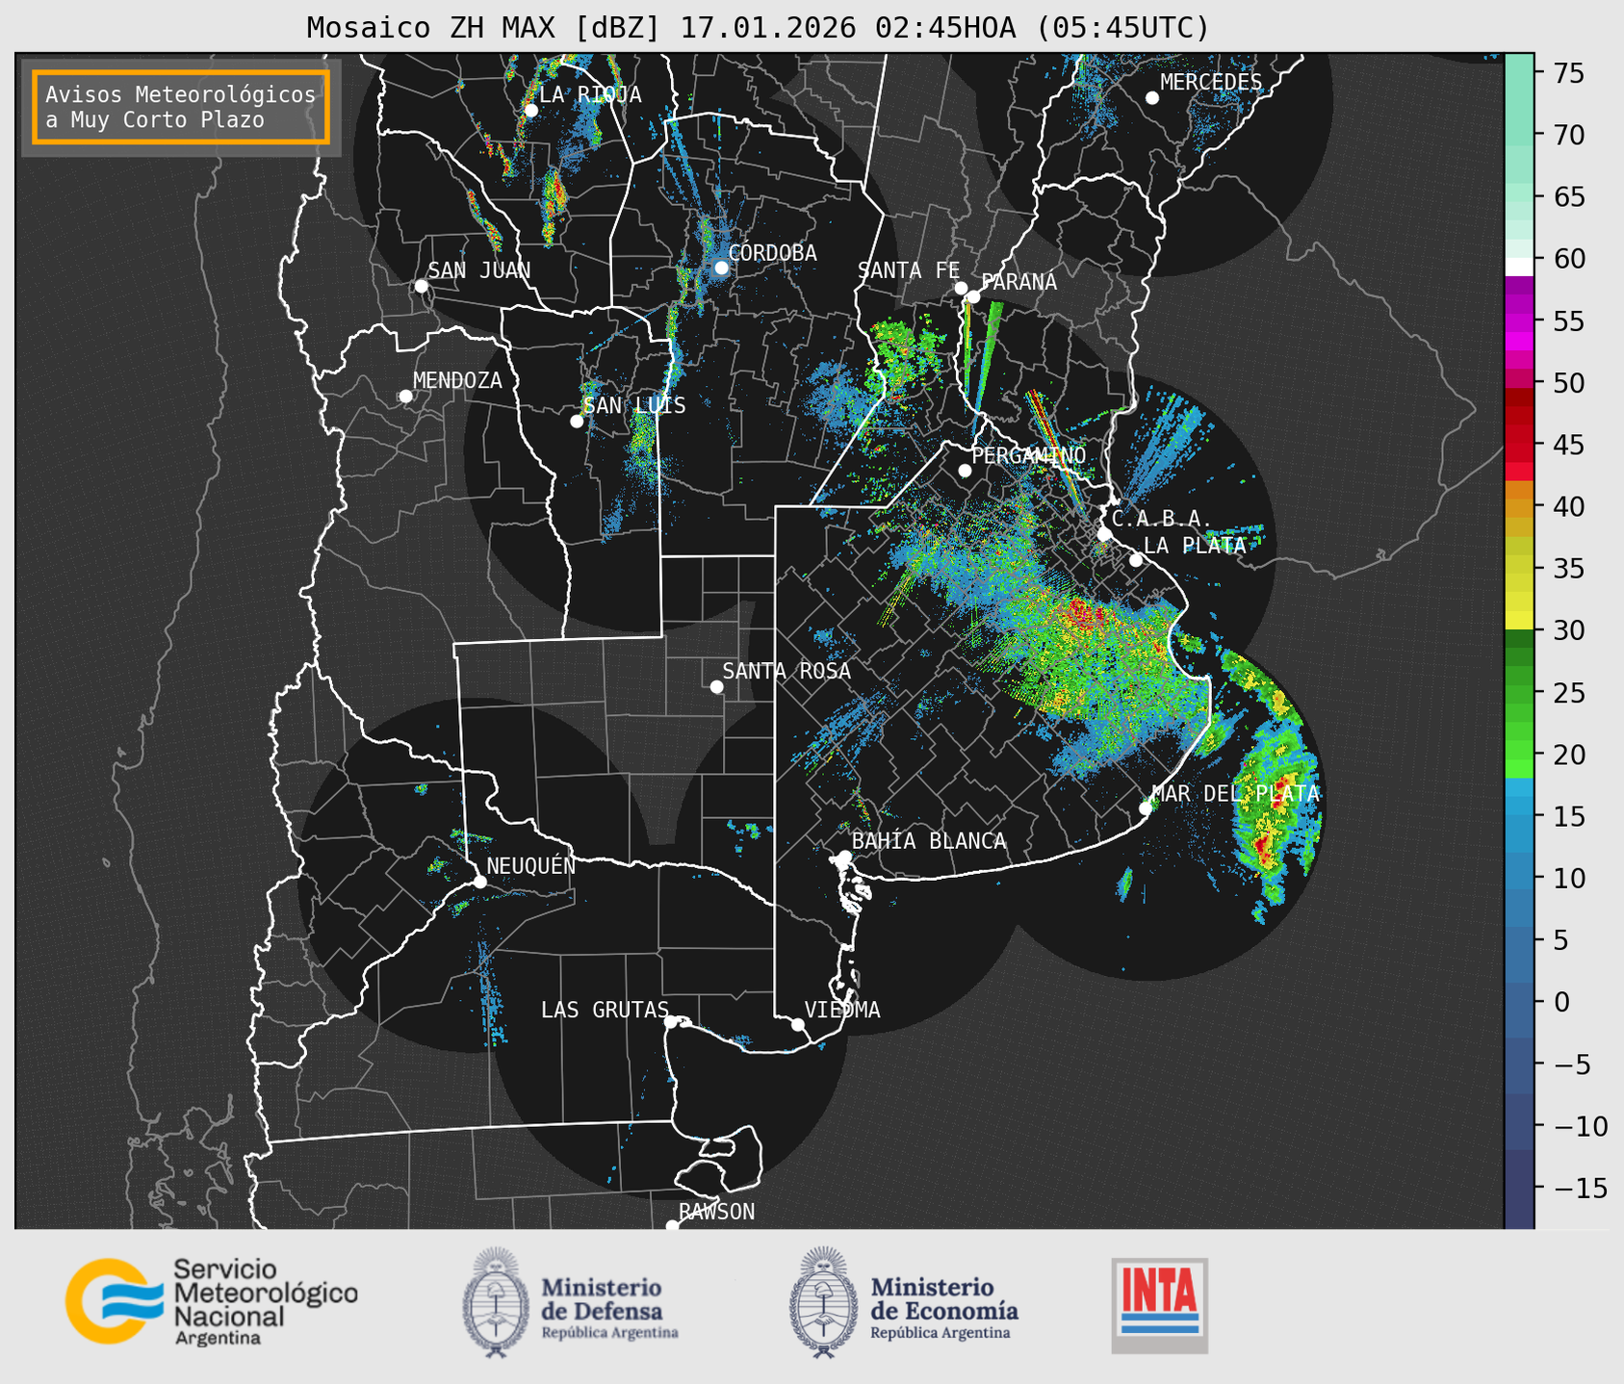This screenshot has width=1624, height=1384.
Task: Click the white 60 dBZ color band
Action: (1518, 267)
